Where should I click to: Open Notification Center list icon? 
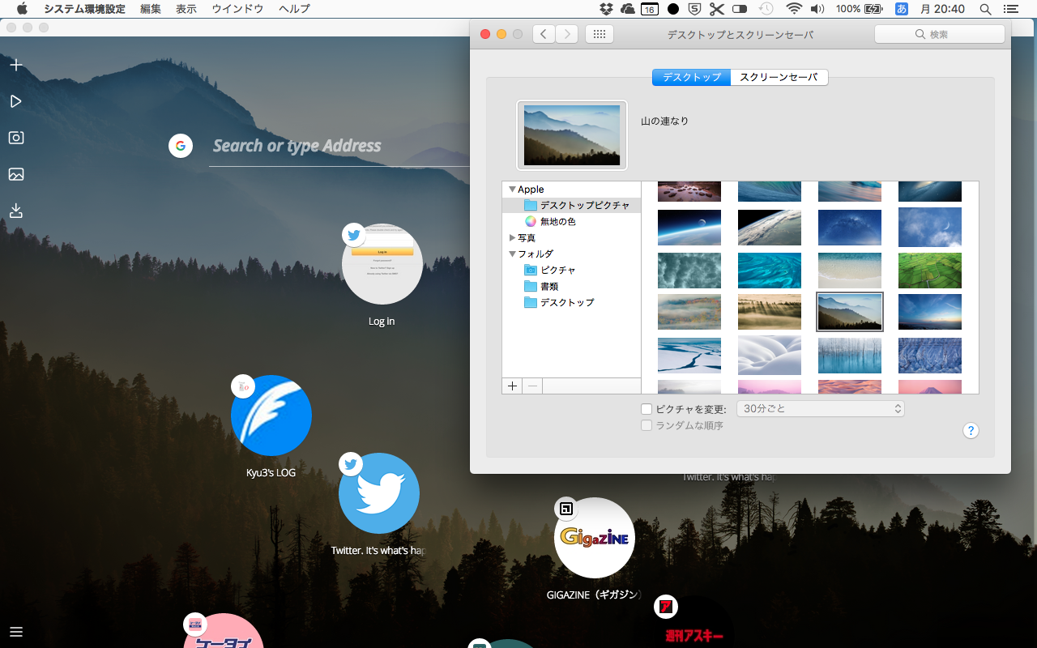click(x=1009, y=9)
